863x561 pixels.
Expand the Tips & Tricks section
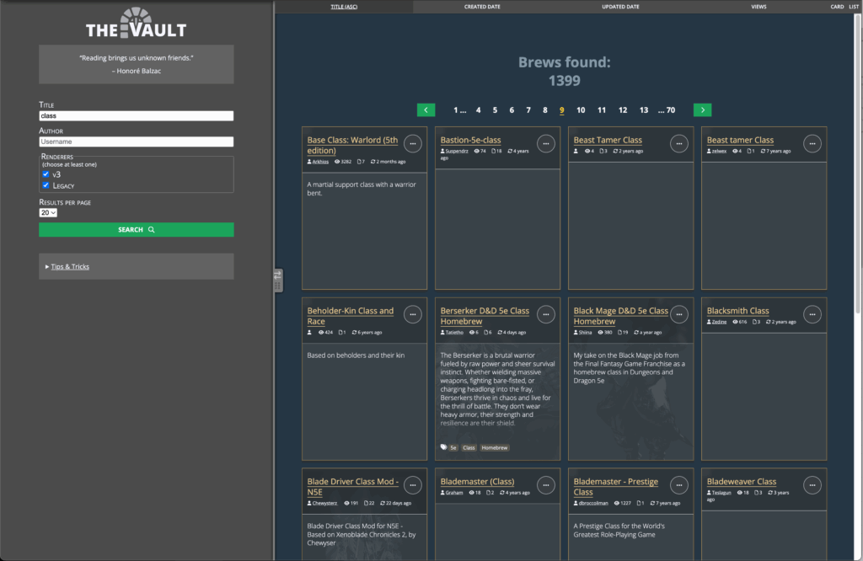tap(69, 267)
